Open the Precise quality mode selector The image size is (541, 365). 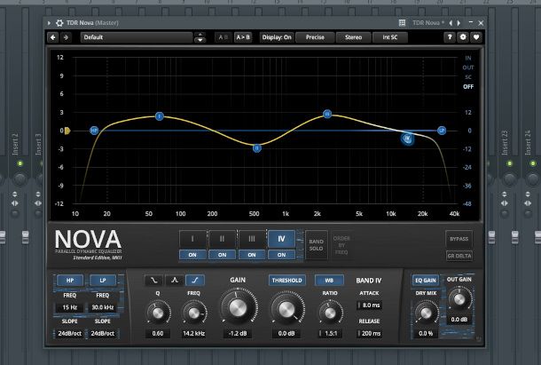(x=315, y=37)
